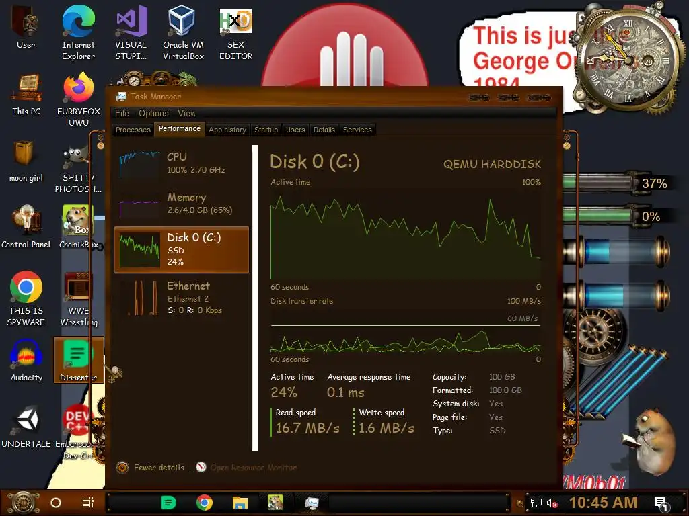689x516 pixels.
Task: Open the This PC desktop icon
Action: click(x=26, y=94)
